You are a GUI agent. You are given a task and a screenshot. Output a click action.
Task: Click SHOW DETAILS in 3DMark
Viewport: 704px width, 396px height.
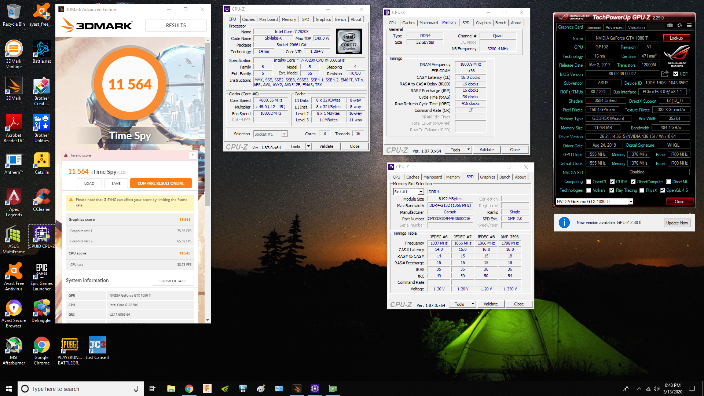point(173,281)
